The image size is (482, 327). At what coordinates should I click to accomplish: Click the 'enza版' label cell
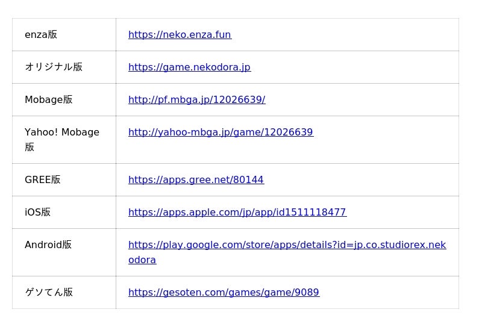click(x=41, y=35)
